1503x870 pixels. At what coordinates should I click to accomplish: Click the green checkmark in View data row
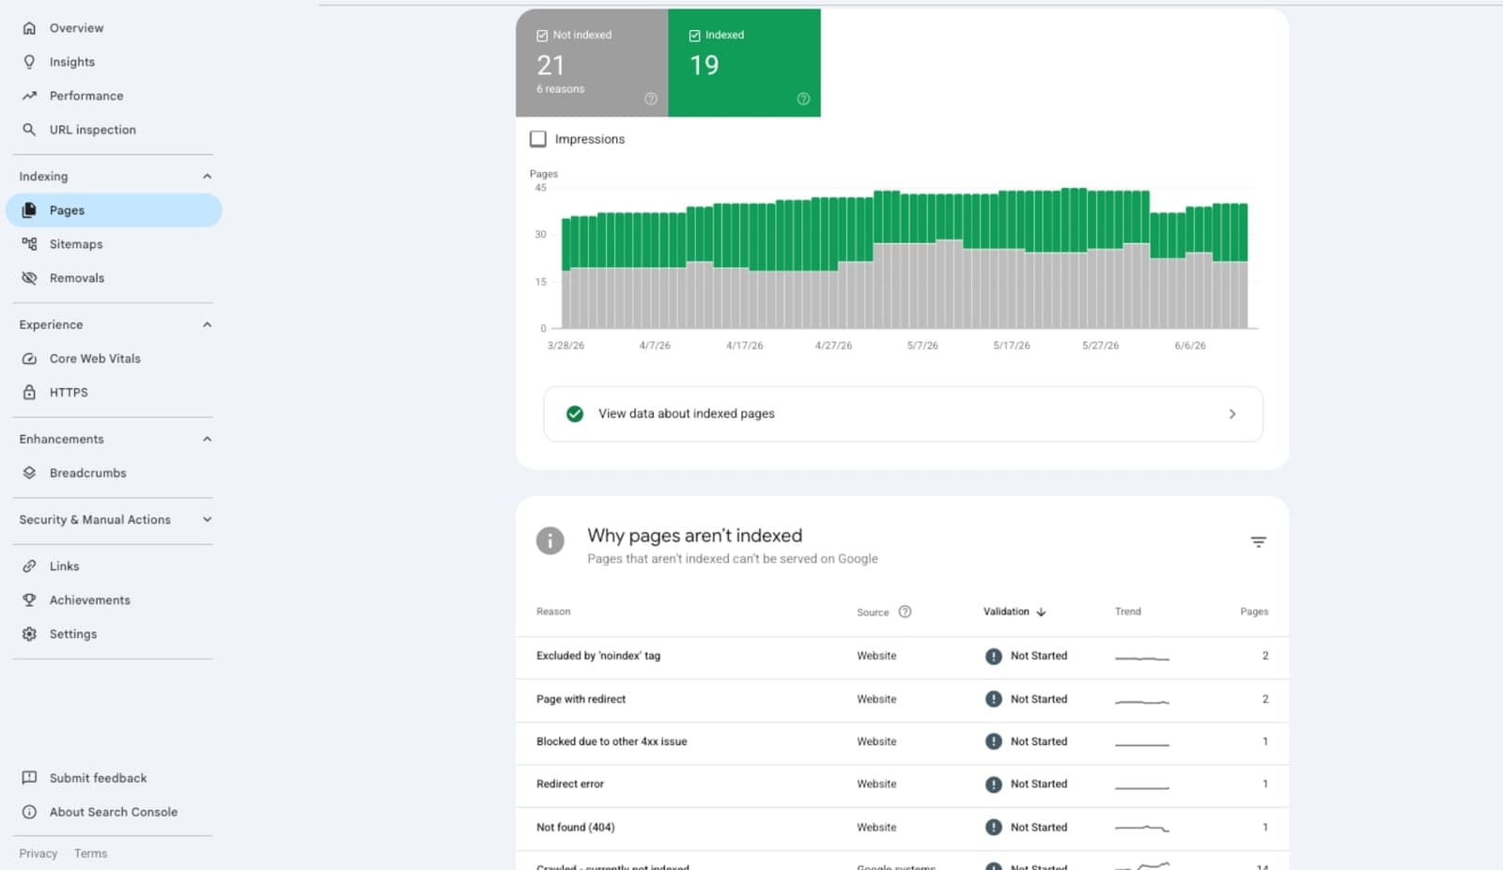click(x=575, y=413)
